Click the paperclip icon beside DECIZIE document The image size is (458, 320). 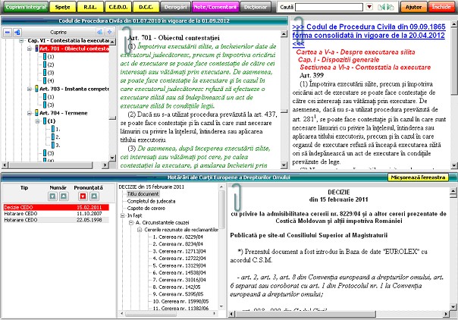[x=237, y=197]
